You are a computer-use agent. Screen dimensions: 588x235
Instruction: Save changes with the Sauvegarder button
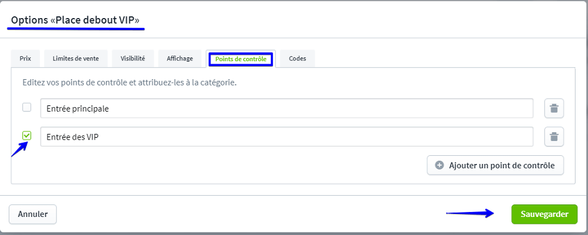pos(544,214)
